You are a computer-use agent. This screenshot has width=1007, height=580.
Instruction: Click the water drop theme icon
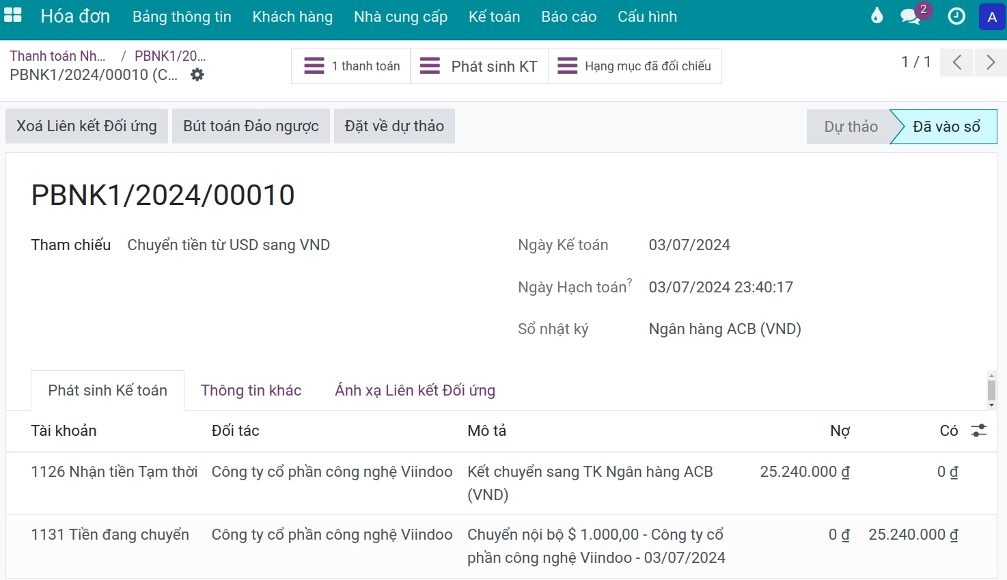877,16
